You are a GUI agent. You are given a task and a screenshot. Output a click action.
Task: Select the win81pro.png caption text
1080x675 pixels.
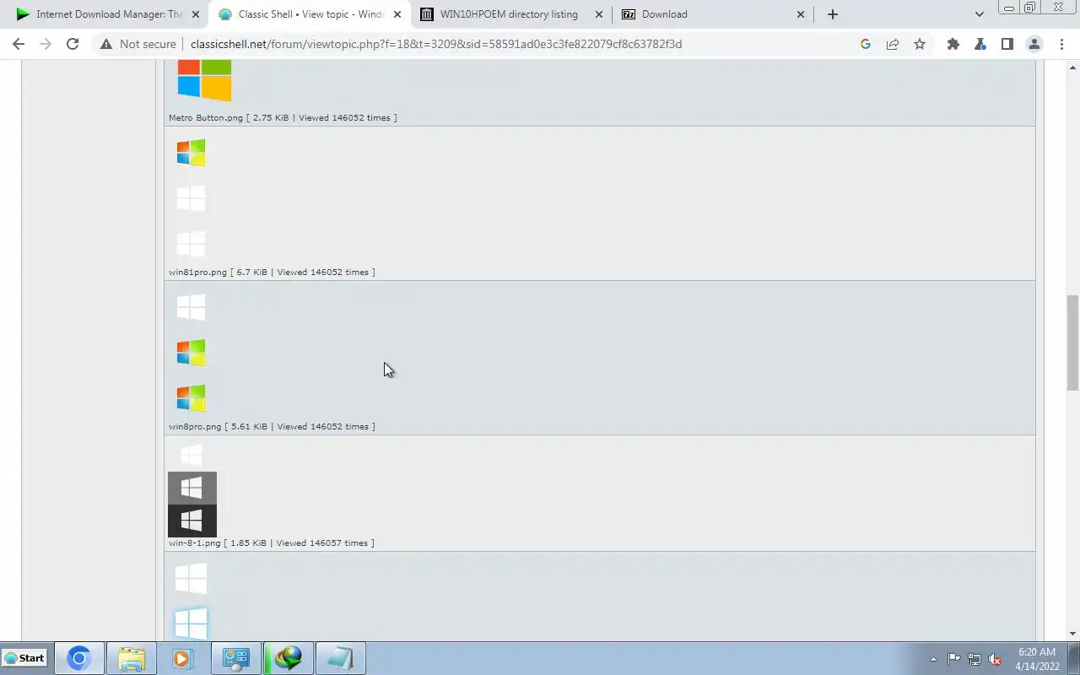point(272,273)
